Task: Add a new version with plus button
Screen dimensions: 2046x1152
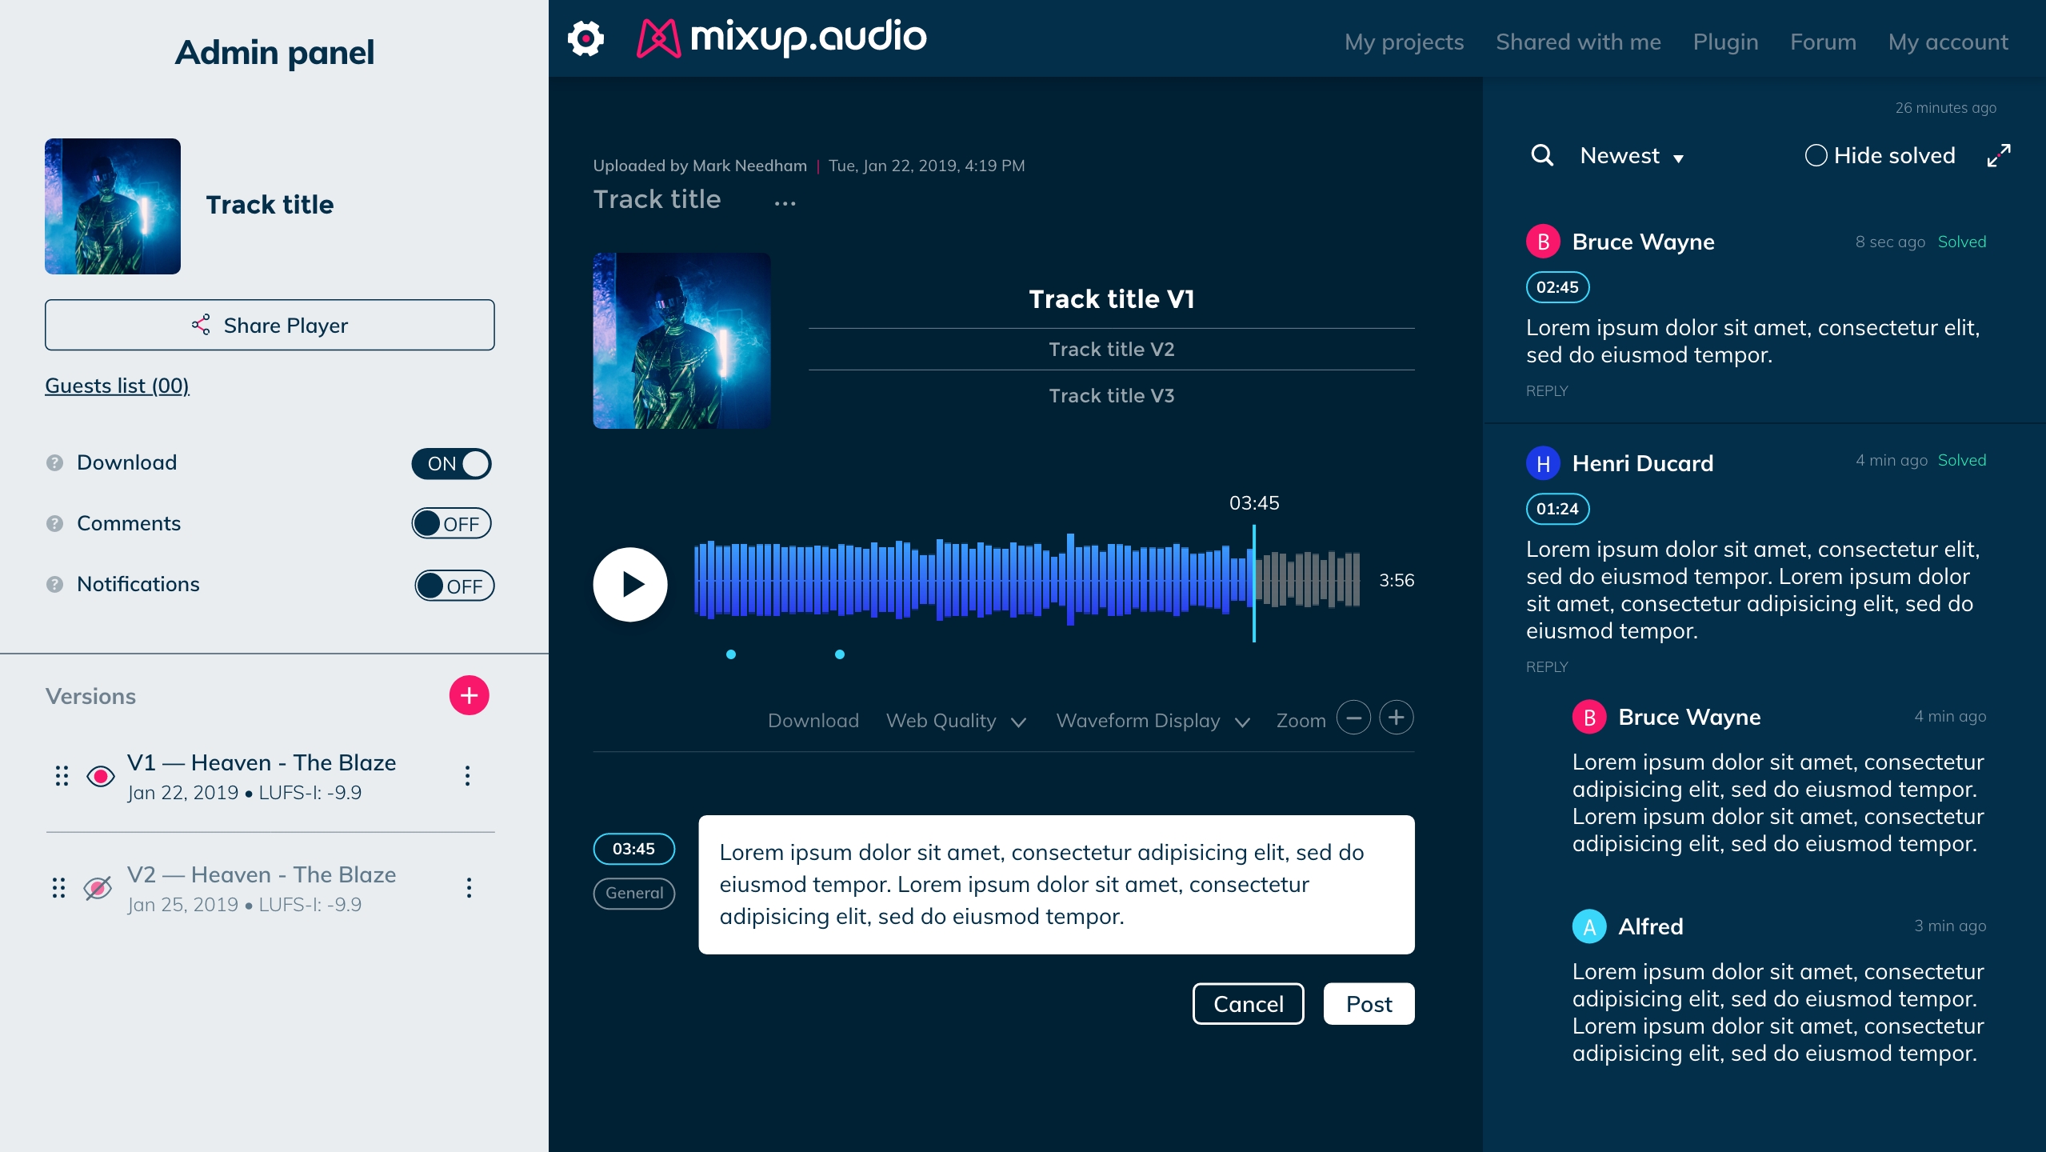Action: (469, 695)
